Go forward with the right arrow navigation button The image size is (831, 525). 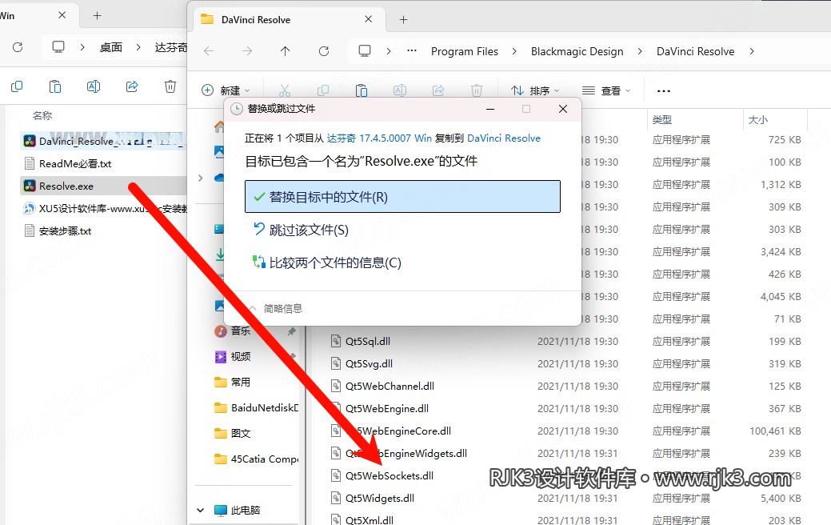(x=247, y=51)
